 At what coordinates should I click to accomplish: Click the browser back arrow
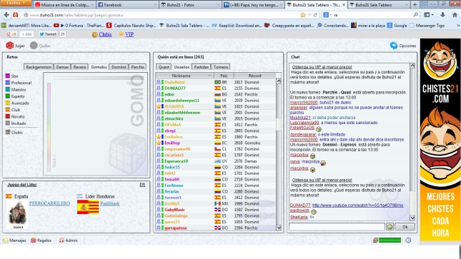point(6,15)
